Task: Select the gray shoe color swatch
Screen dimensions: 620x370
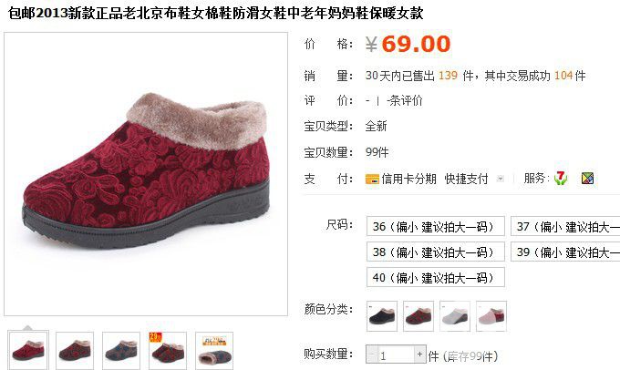Action: coord(455,316)
